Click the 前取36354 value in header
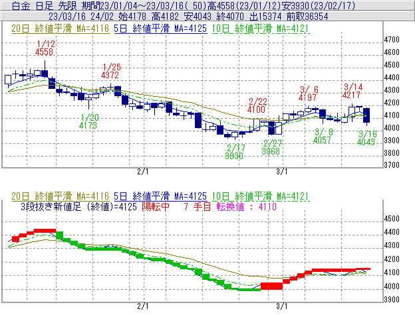Viewport: 415px width, 315px height. (x=307, y=17)
